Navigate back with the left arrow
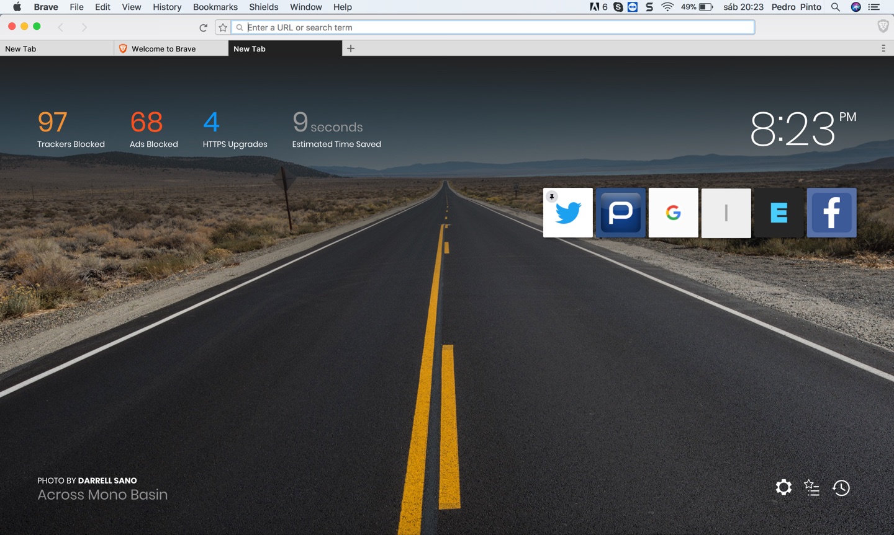Viewport: 894px width, 535px height. (60, 27)
